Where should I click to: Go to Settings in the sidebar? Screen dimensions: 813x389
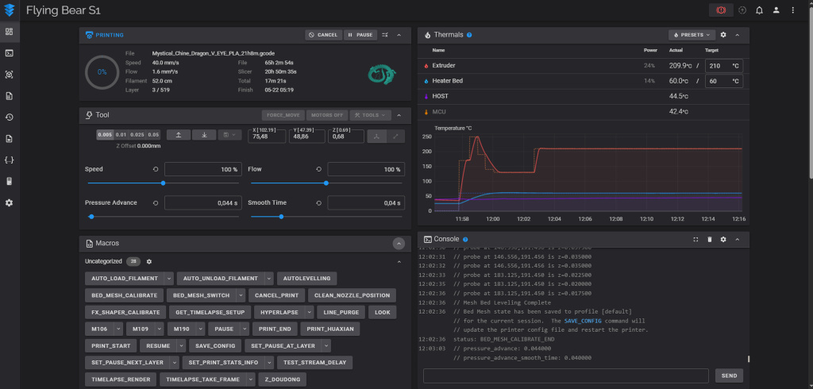tap(9, 203)
